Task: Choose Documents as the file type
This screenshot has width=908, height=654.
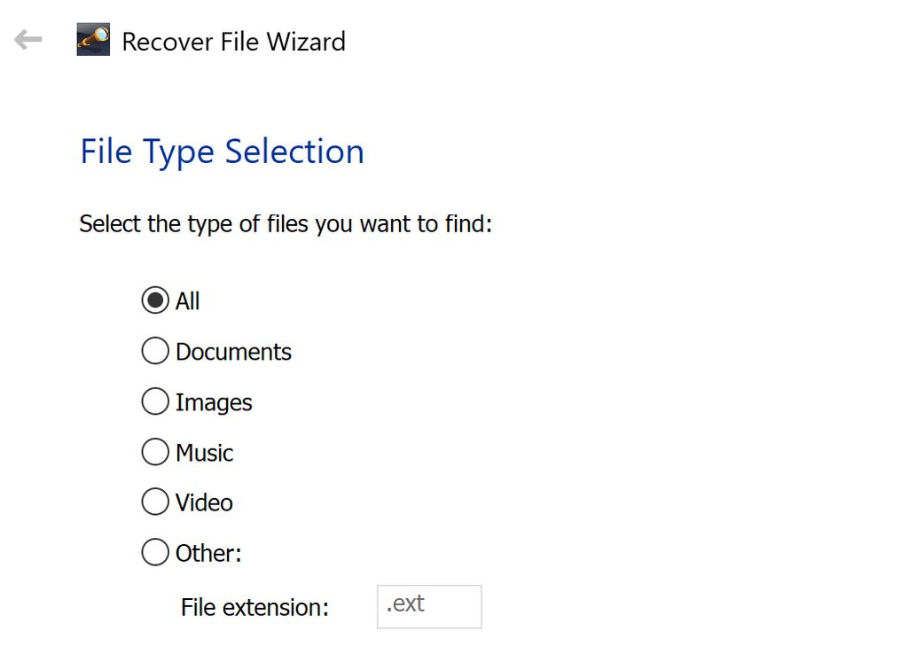Action: [154, 351]
